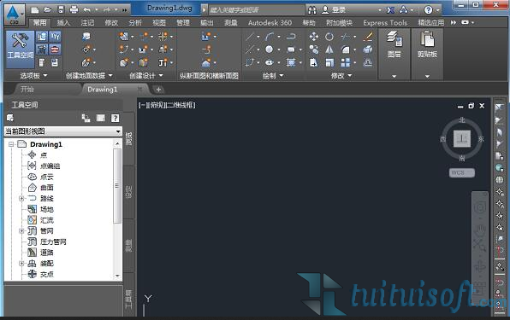Expand the 创建地面数据 panel dropdown

click(89, 76)
